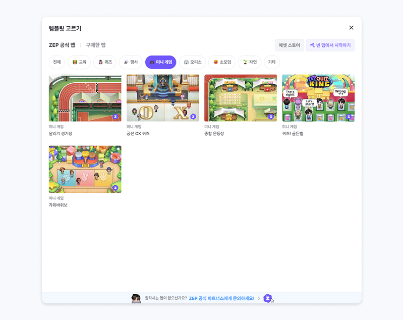The height and width of the screenshot is (320, 403).
Task: Select the 미니 게임 category filter
Action: click(160, 62)
